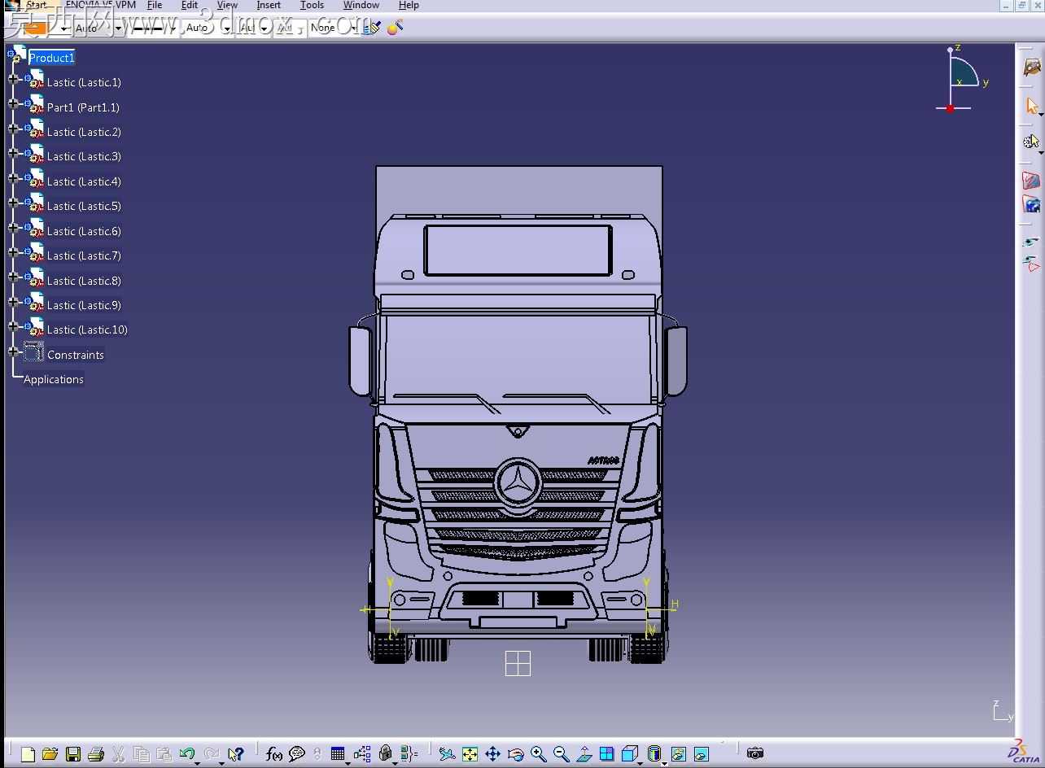Viewport: 1045px width, 768px height.
Task: Create Multi-View with the four-pane icon
Action: tap(606, 754)
